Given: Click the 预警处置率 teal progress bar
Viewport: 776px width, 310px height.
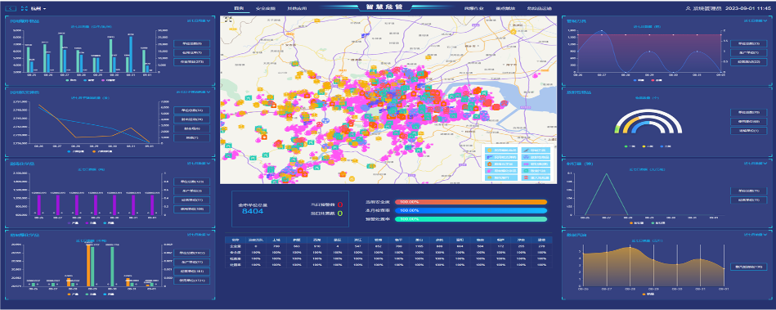Looking at the screenshot, I should 471,219.
